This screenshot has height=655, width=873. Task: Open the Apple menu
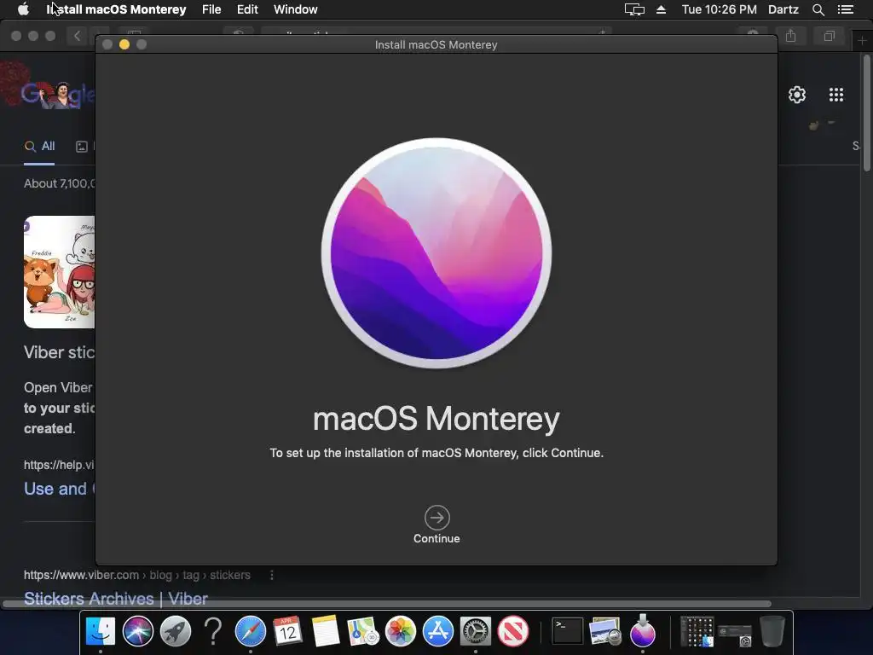pyautogui.click(x=23, y=9)
